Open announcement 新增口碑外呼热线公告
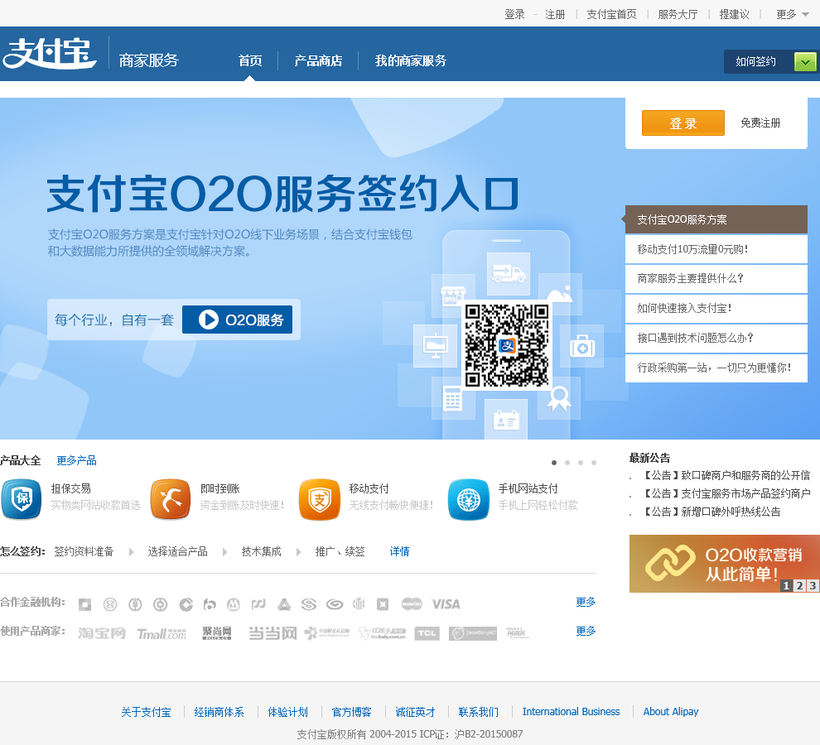Screen dimensions: 820x745 click(x=711, y=512)
